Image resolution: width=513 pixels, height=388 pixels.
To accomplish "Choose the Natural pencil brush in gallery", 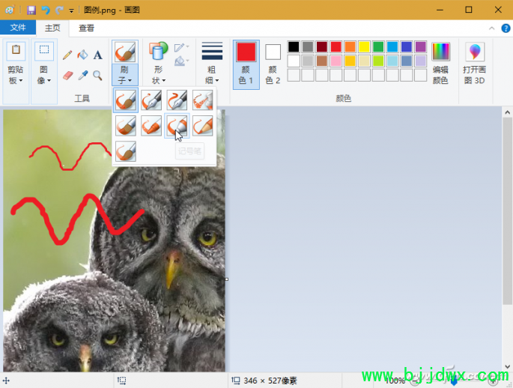I will click(202, 126).
